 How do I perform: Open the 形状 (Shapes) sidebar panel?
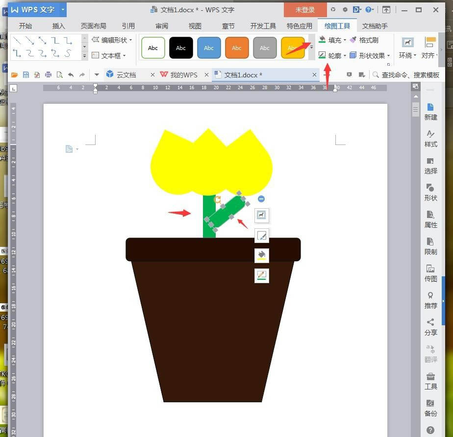click(x=430, y=193)
